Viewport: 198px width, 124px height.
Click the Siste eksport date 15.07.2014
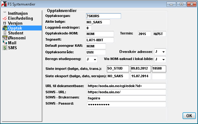pos(141,76)
